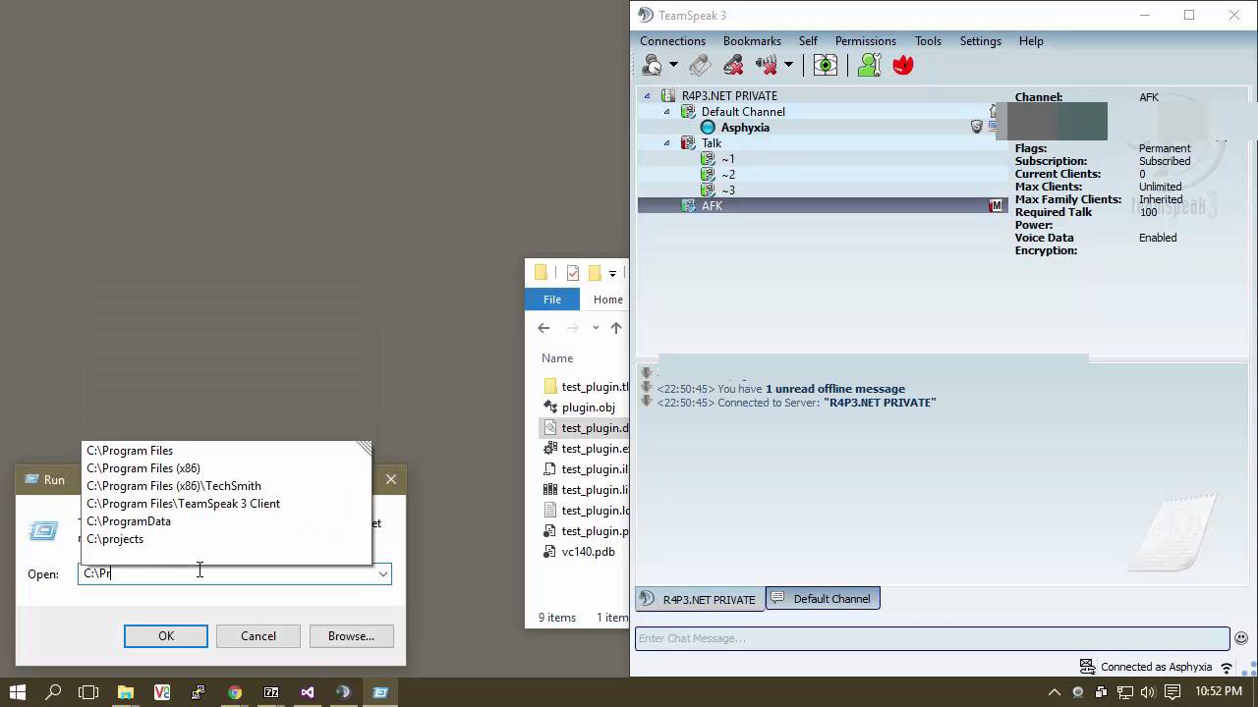
Task: Click the moderated M icon on AFK
Action: (x=996, y=206)
